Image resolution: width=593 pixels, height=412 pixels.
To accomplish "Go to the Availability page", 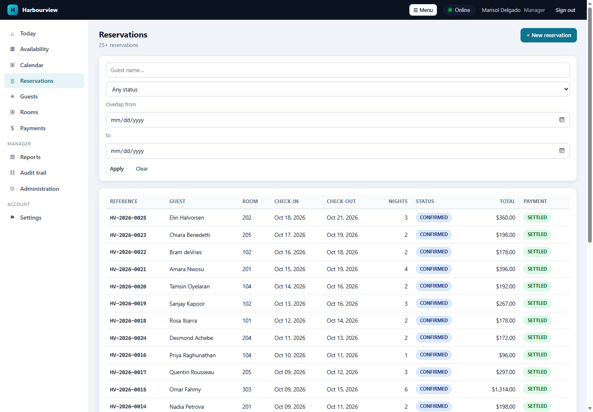I will click(x=44, y=49).
